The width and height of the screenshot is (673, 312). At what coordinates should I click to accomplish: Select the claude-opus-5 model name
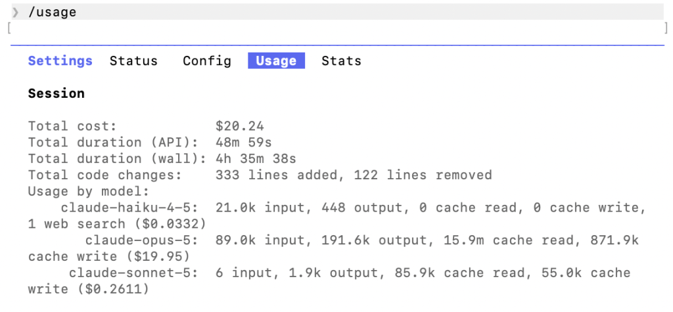click(x=142, y=240)
